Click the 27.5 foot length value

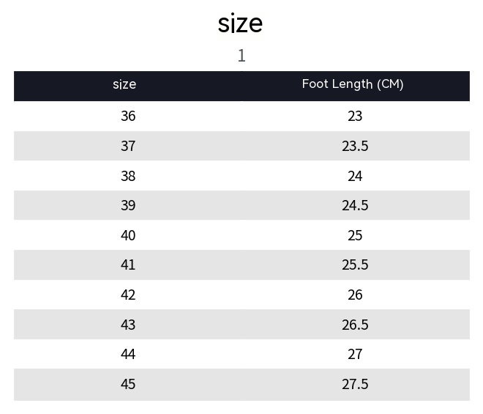click(355, 384)
